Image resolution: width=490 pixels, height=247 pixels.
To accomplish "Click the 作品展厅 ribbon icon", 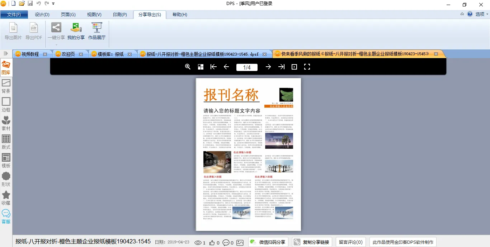I will pyautogui.click(x=97, y=31).
